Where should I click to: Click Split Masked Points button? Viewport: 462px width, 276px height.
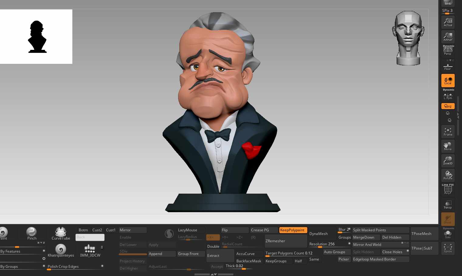pos(381,230)
